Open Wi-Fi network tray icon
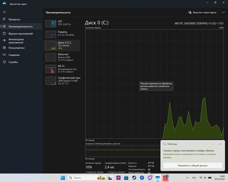Image resolution: width=228 pixels, height=182 pixels. point(201,178)
